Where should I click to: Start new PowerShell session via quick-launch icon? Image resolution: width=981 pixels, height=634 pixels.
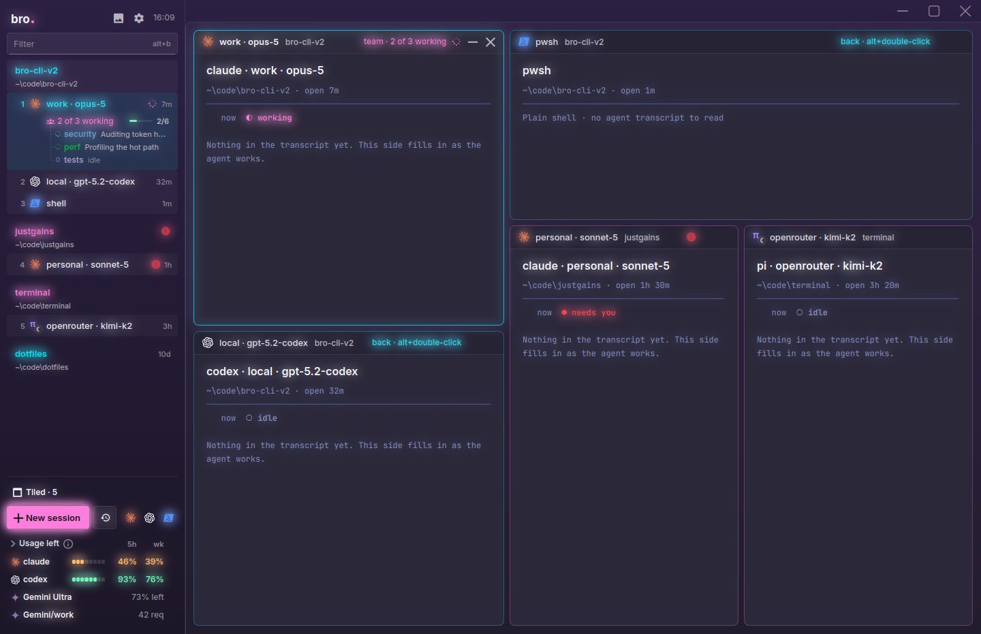[x=169, y=518]
